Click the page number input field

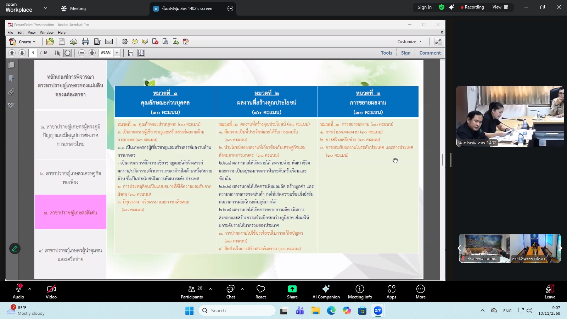33,53
